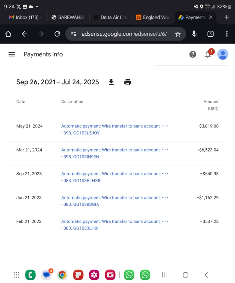View notifications via the bell icon

[208, 54]
